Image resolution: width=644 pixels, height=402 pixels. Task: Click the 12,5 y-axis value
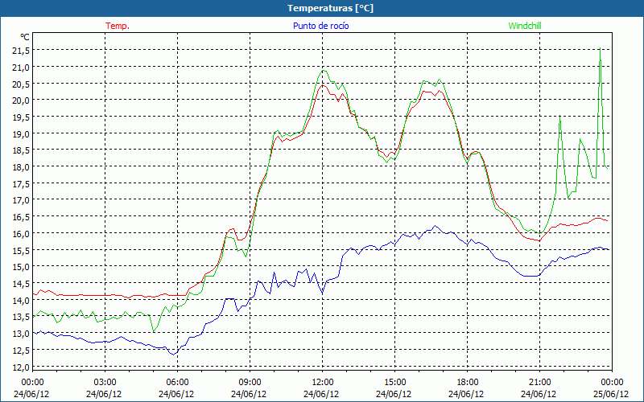click(22, 350)
